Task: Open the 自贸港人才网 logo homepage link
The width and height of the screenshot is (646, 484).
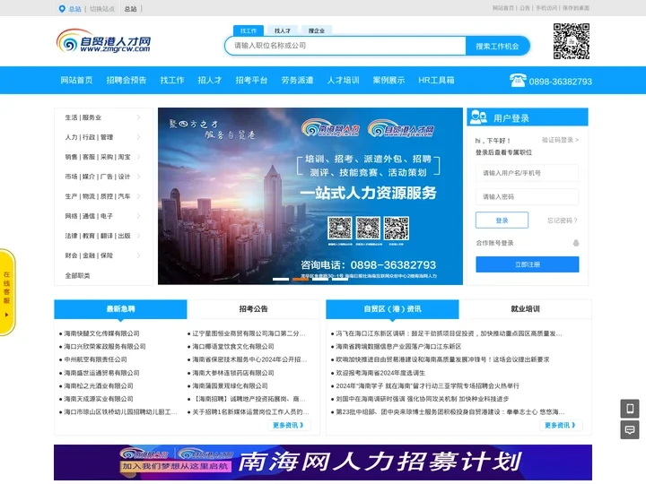Action: pos(103,40)
